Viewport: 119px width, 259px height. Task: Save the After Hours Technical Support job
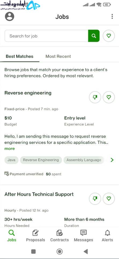point(109,199)
